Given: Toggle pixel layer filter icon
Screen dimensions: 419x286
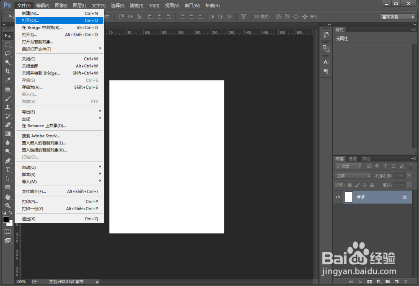Looking at the screenshot, I should pos(369,166).
